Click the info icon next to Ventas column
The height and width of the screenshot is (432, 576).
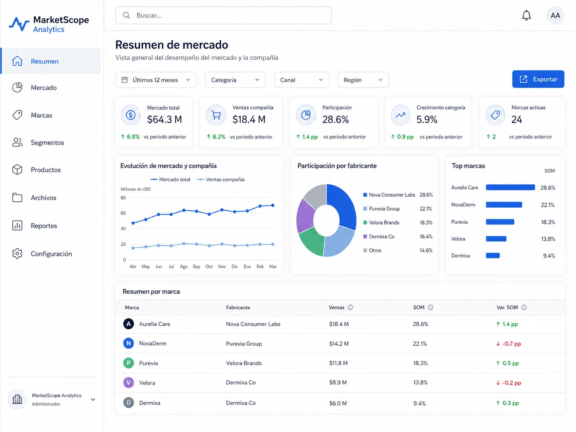[x=350, y=307]
